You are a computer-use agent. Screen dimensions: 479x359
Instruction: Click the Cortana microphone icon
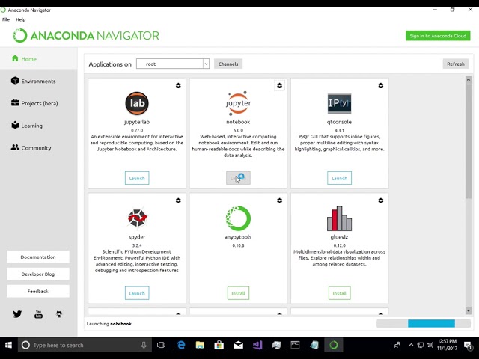click(144, 345)
